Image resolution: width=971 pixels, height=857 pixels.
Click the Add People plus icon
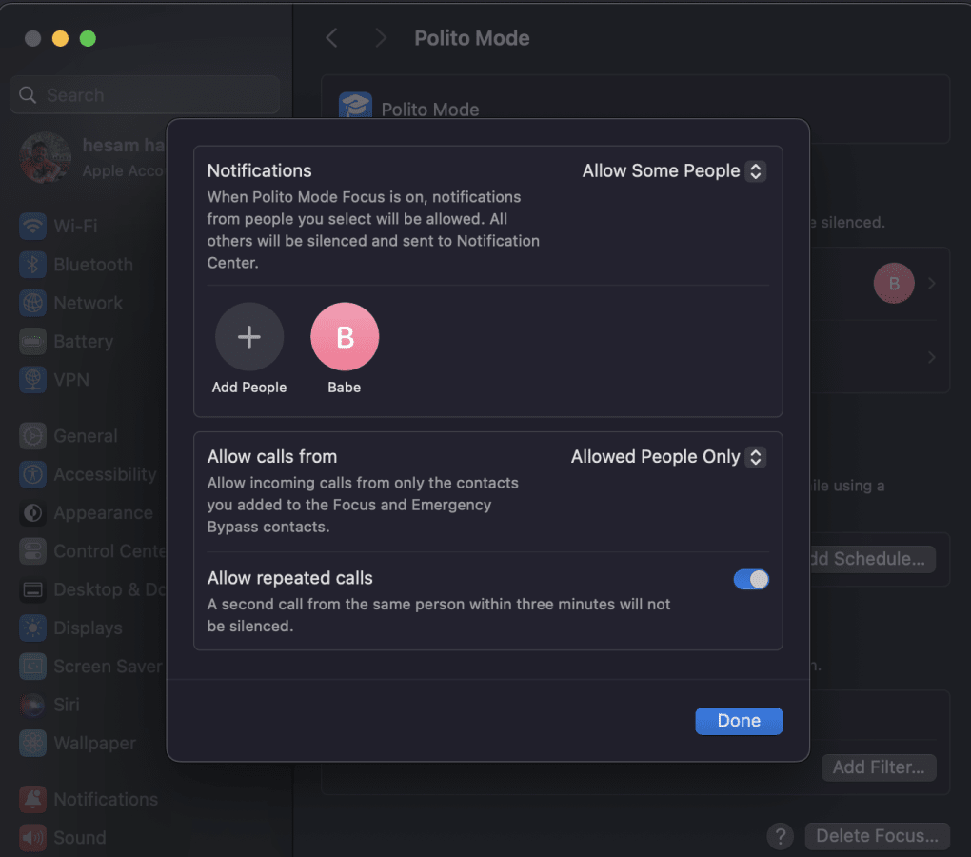tap(249, 337)
